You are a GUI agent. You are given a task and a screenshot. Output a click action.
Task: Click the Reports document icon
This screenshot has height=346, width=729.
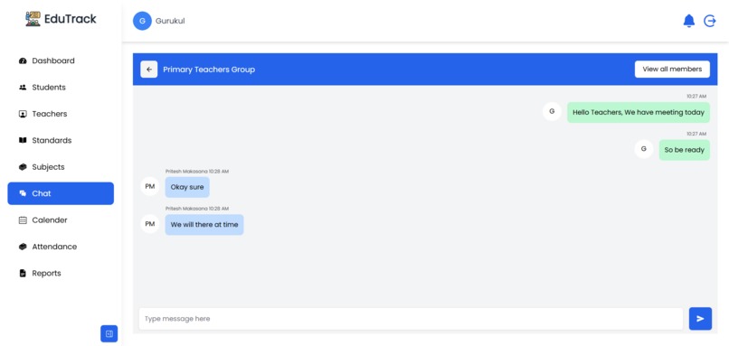[x=23, y=273]
